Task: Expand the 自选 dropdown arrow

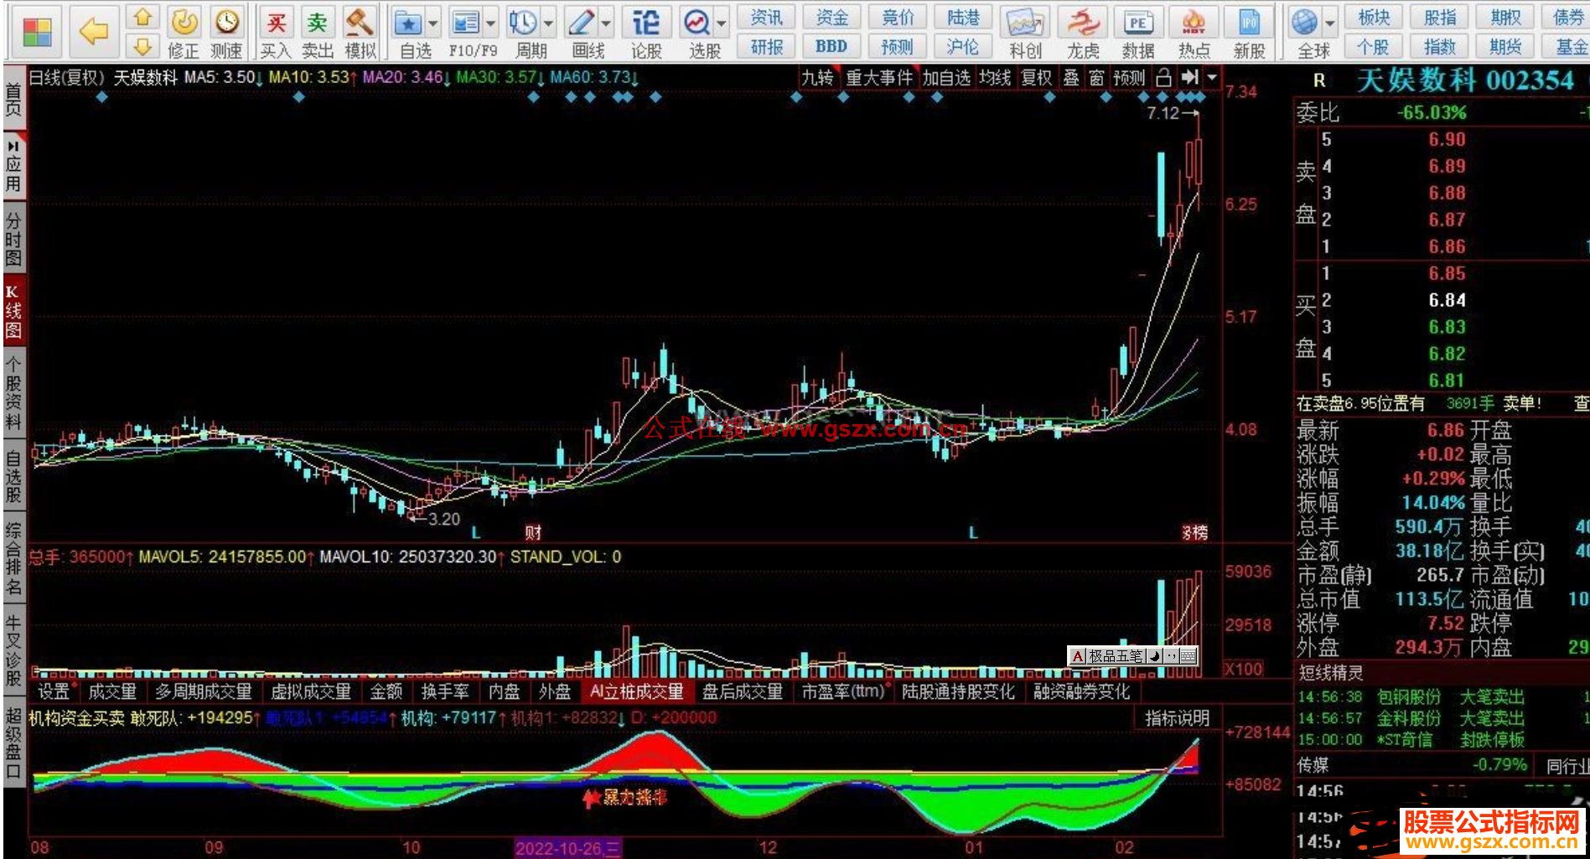Action: point(433,23)
